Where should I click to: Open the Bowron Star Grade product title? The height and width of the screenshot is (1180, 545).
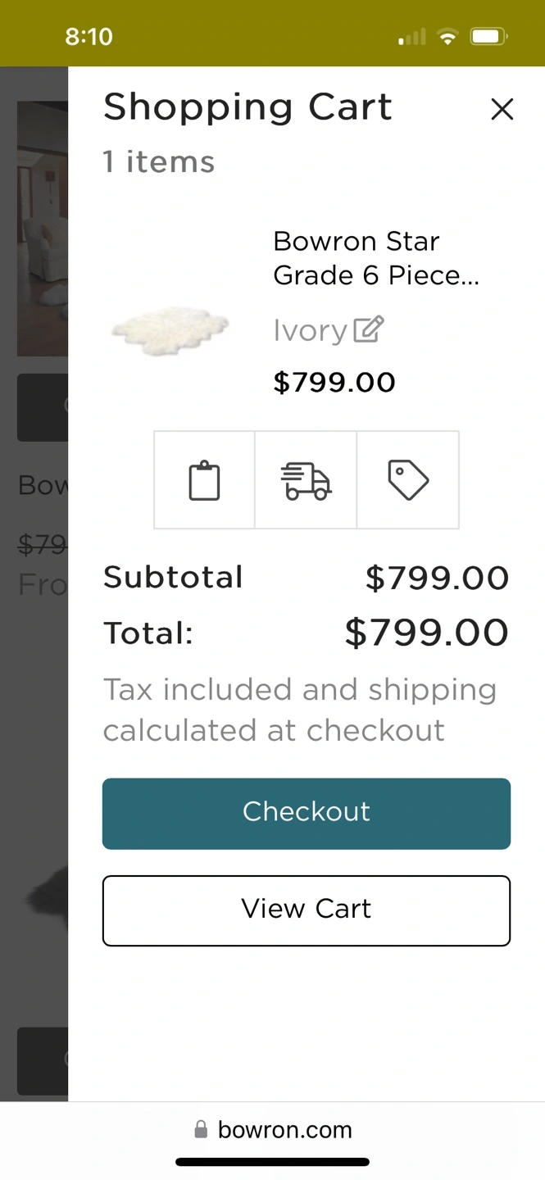[375, 258]
